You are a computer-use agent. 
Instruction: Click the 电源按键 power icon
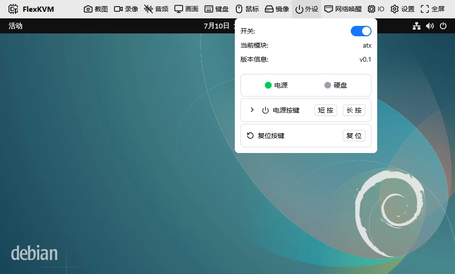coord(265,110)
